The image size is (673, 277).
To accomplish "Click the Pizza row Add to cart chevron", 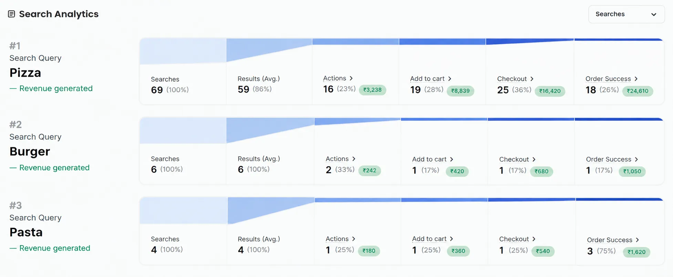I will pyautogui.click(x=449, y=79).
